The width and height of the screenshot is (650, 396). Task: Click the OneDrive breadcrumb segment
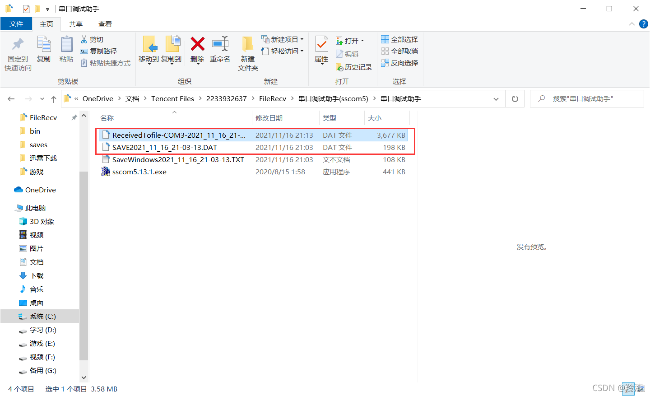tap(98, 99)
